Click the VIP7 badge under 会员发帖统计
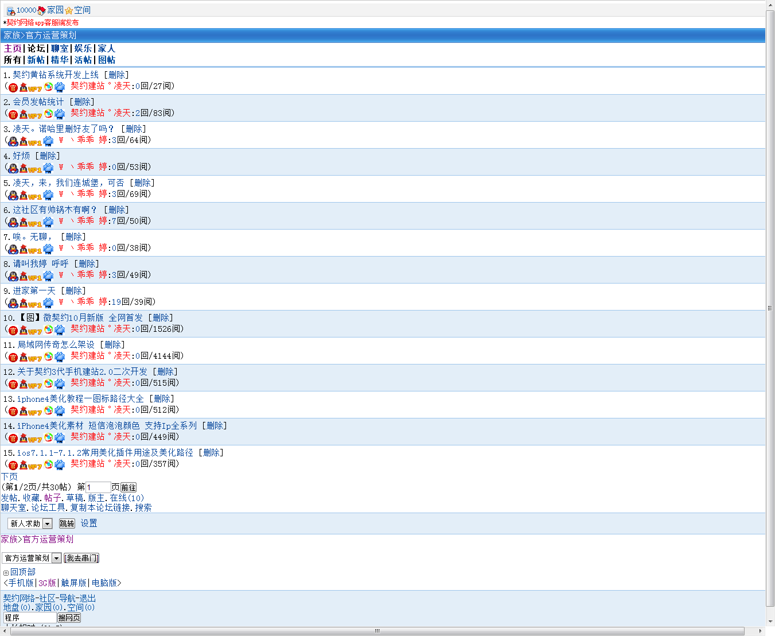Image resolution: width=775 pixels, height=636 pixels. 30,114
